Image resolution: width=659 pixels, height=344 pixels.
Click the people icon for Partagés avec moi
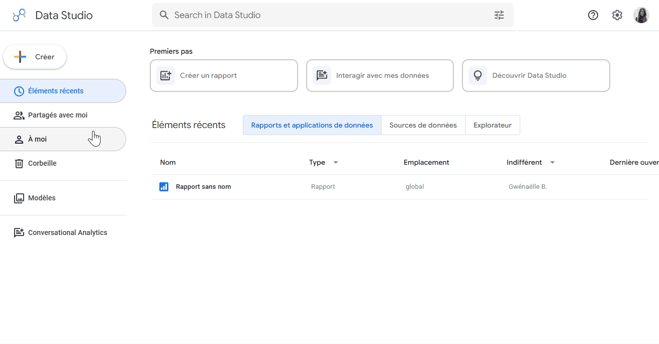[19, 115]
